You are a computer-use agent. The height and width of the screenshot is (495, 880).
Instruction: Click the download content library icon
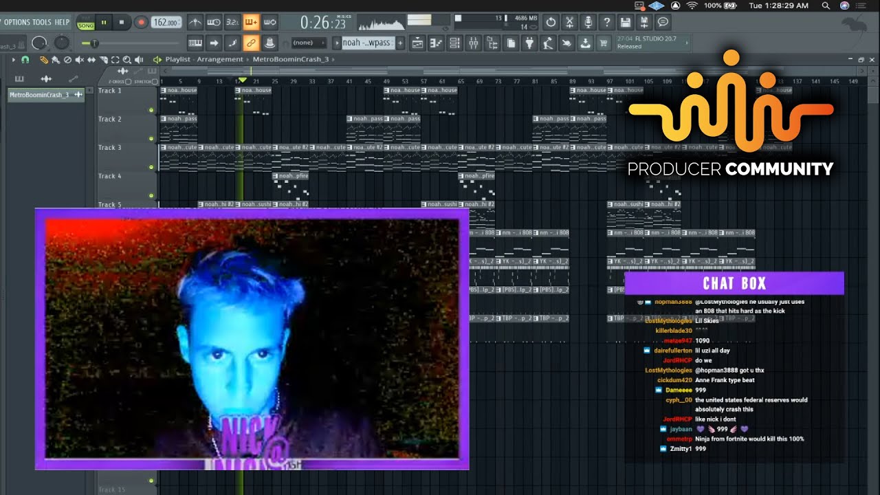tap(585, 43)
